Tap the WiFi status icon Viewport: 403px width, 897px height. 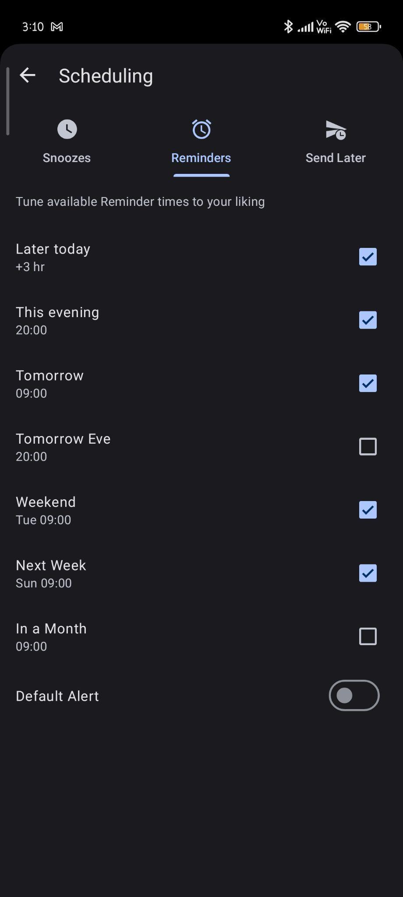click(x=343, y=27)
